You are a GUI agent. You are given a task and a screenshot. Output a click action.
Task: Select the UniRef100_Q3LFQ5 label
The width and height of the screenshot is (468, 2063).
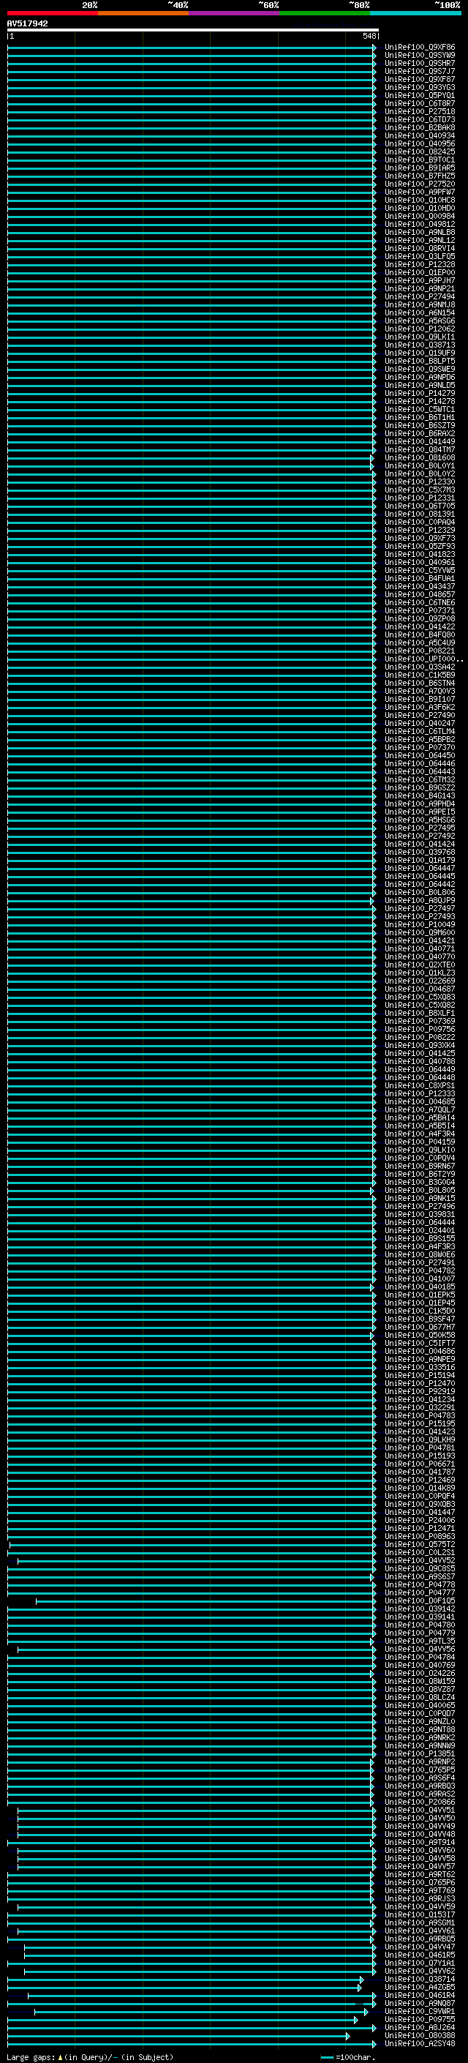(x=420, y=256)
